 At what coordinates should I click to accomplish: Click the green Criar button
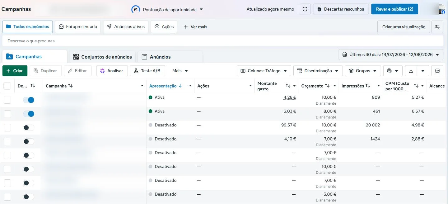point(15,71)
